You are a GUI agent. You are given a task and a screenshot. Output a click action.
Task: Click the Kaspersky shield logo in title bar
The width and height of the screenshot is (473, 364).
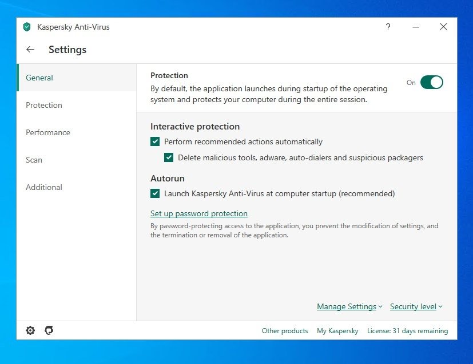pyautogui.click(x=27, y=27)
